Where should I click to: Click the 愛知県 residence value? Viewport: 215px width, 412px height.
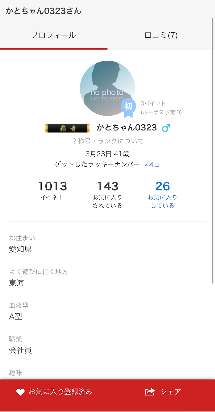tap(20, 249)
